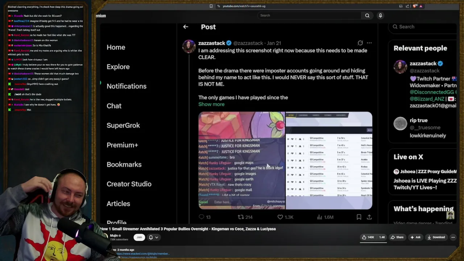Open Notifications in the X sidebar
This screenshot has height=261, width=464.
coord(127,86)
